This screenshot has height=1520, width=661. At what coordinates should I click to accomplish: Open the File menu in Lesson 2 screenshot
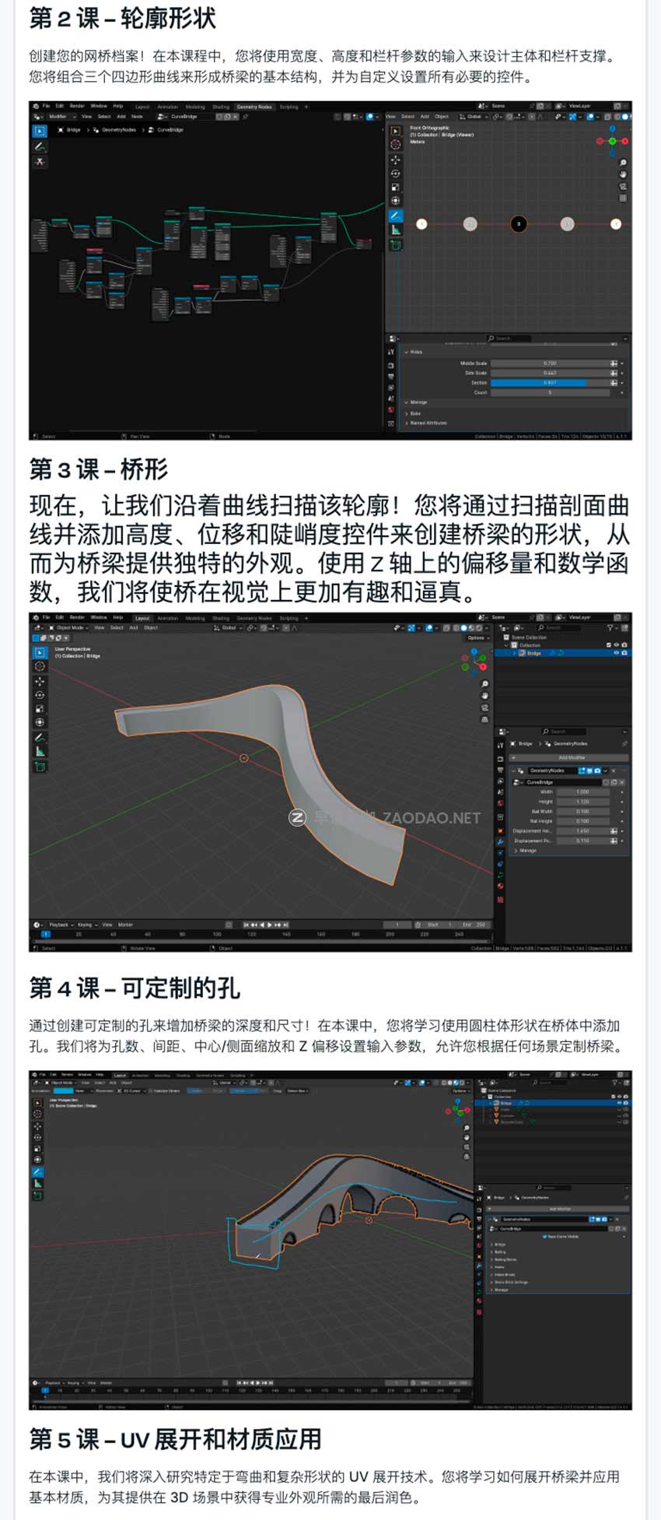[47, 106]
